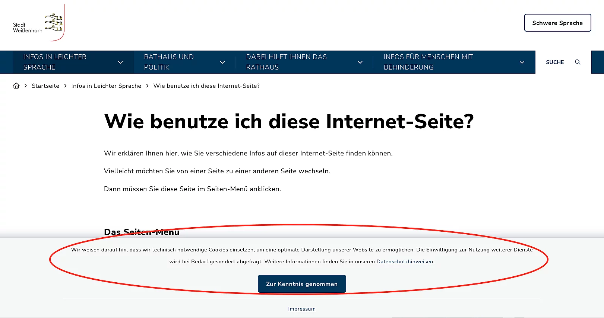Viewport: 604px width, 318px height.
Task: Open the Impressum link
Action: point(302,309)
